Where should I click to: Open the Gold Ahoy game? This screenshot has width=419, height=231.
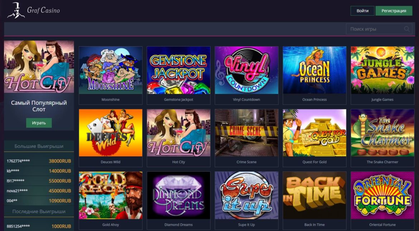tap(111, 195)
